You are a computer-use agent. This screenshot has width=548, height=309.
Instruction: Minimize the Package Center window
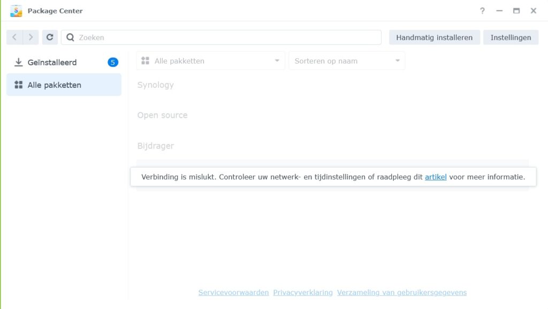pyautogui.click(x=499, y=11)
